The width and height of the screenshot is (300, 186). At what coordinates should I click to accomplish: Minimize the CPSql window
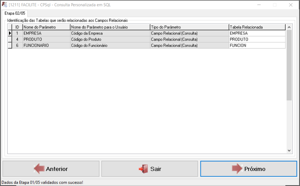[259, 5]
